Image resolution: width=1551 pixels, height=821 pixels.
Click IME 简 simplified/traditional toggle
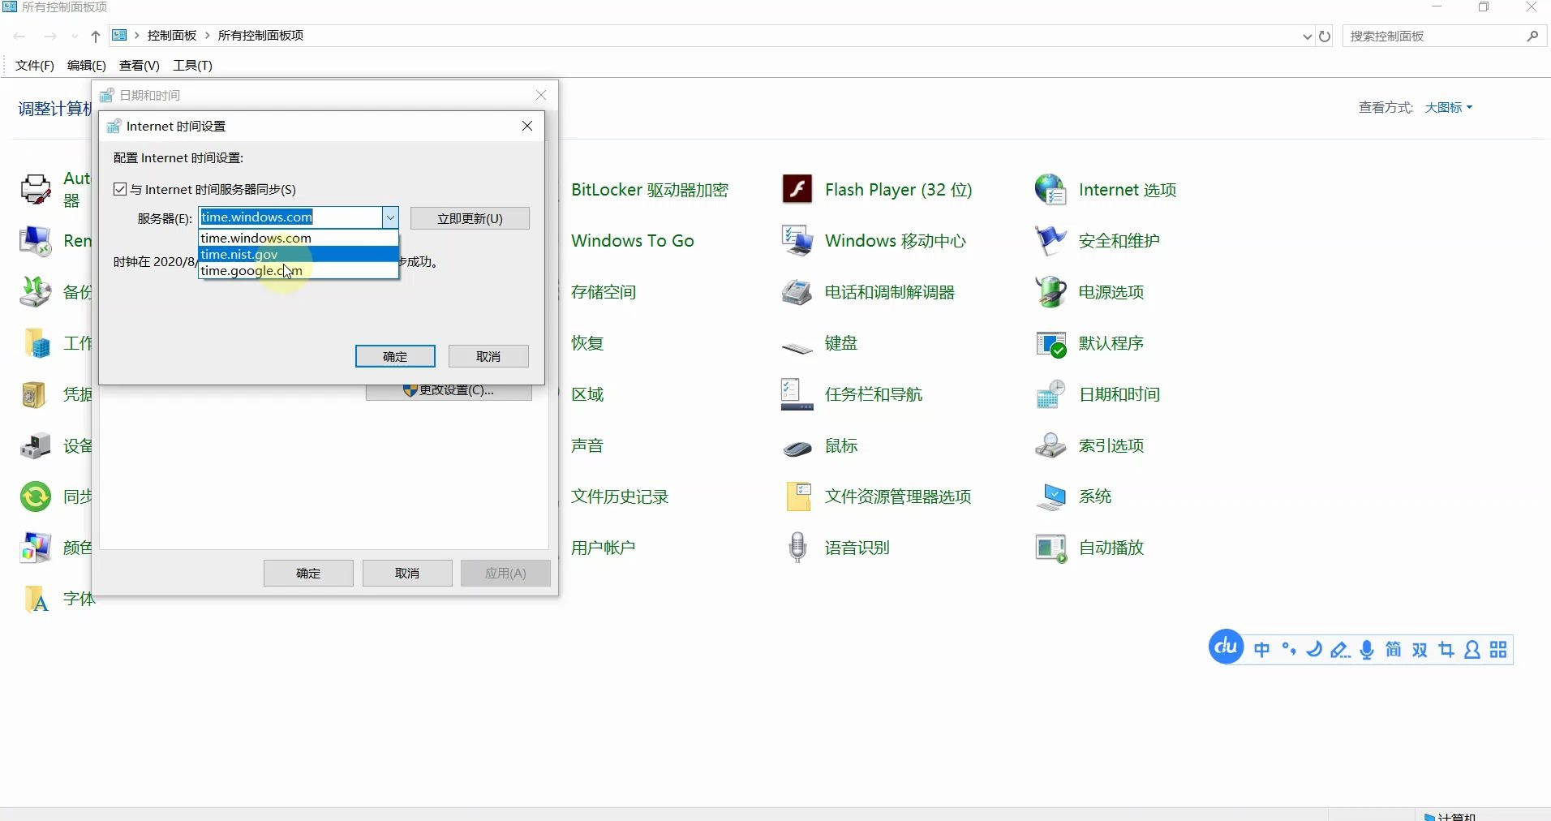pos(1393,650)
